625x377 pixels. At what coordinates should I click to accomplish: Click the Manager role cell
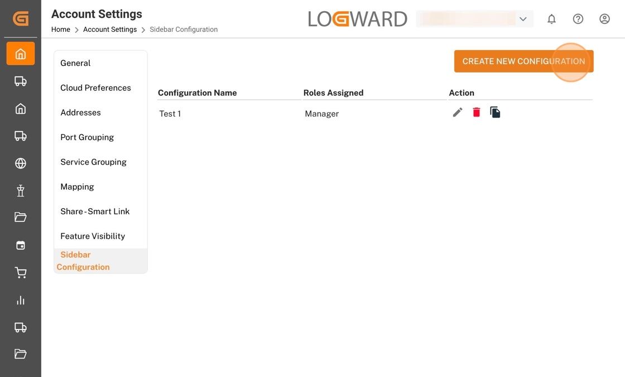[321, 114]
